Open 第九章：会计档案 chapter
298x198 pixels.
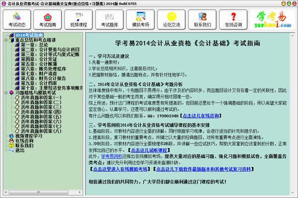pyautogui.click(x=39, y=83)
